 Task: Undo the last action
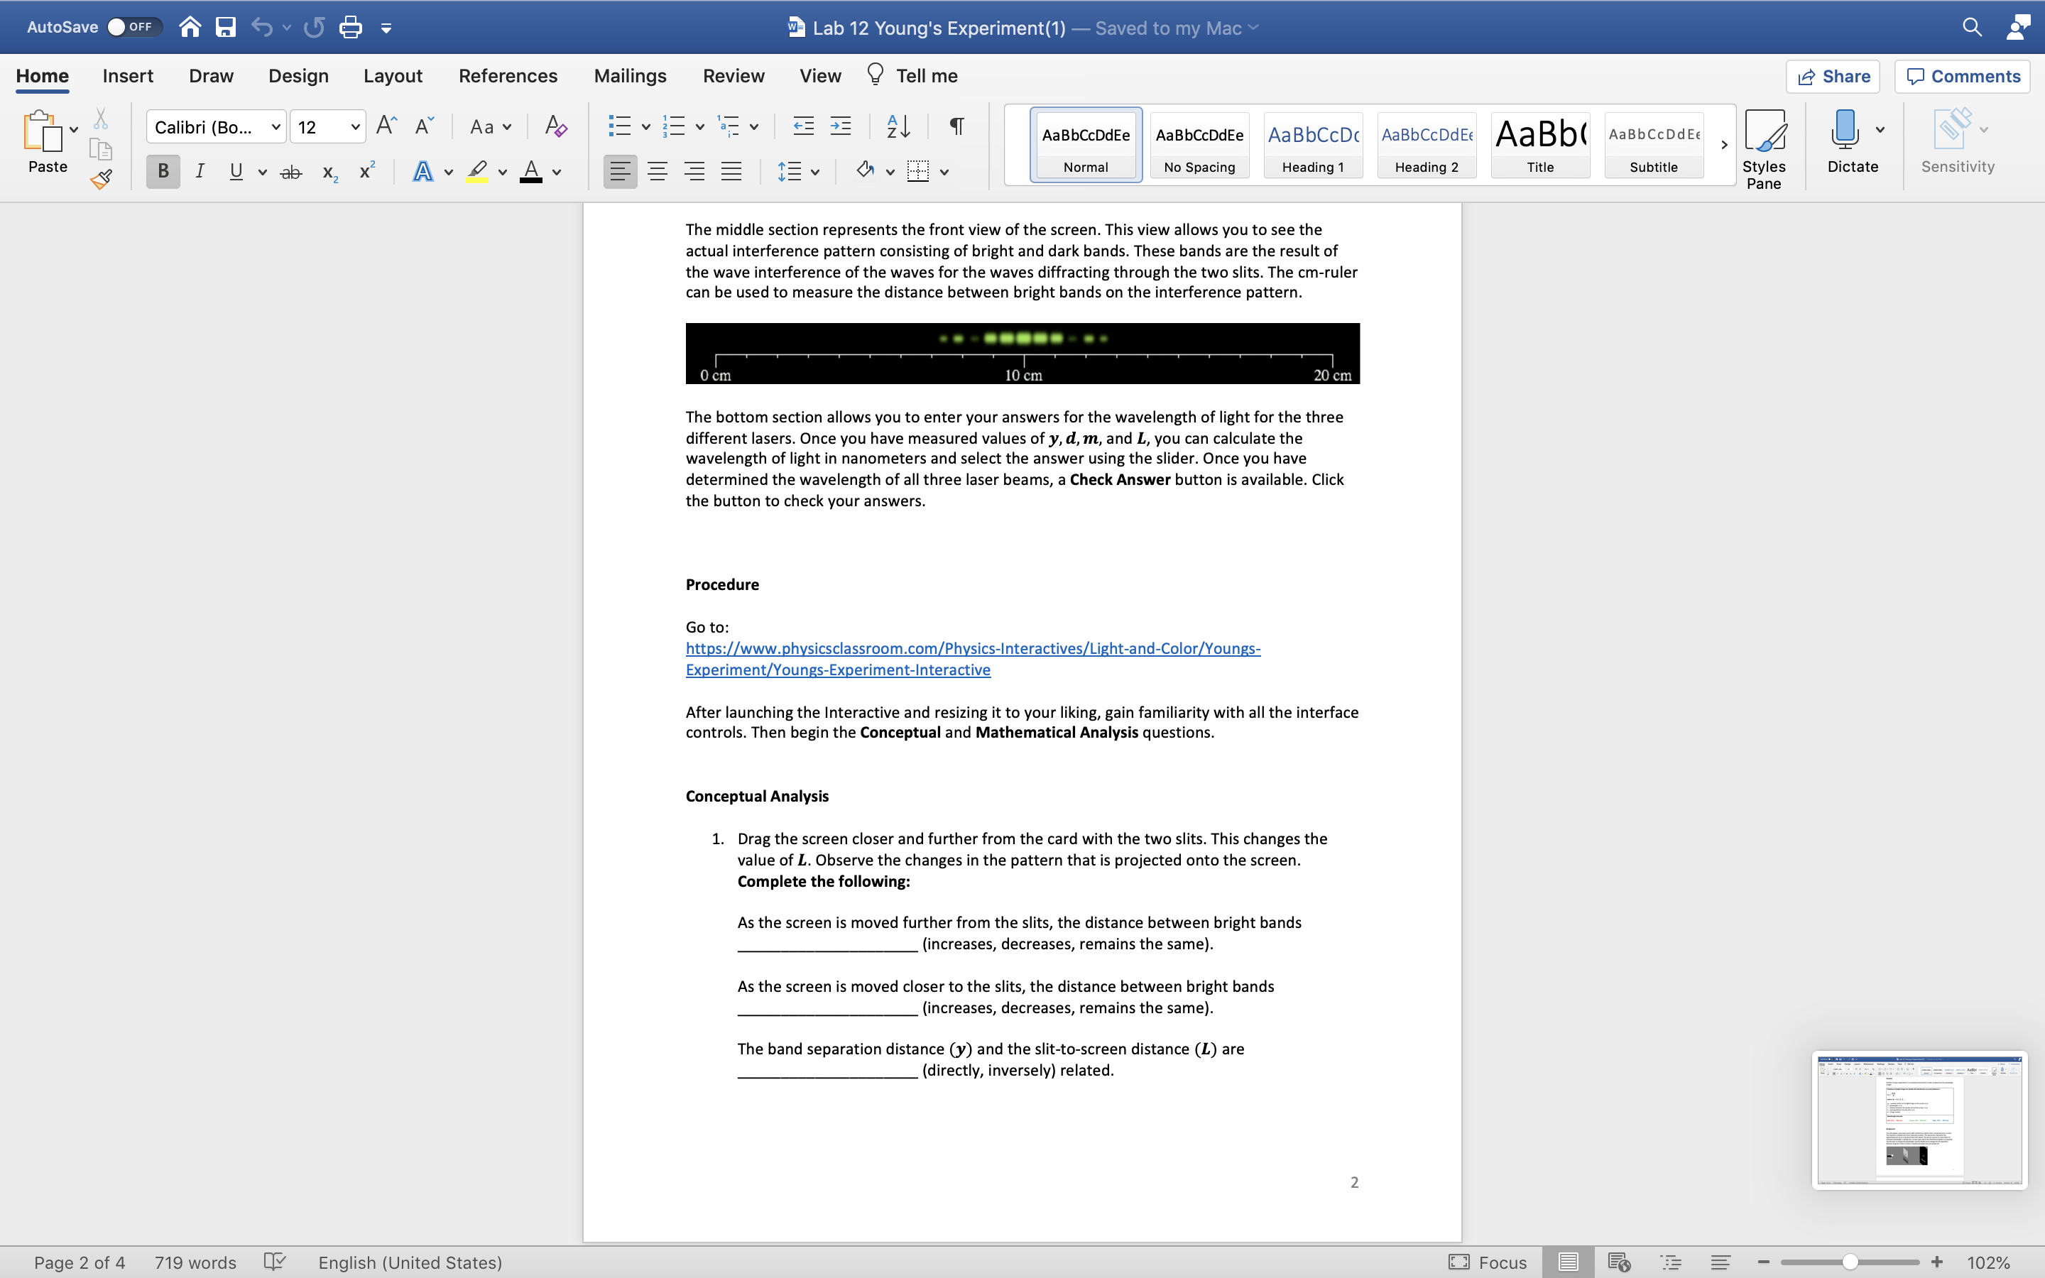[x=262, y=27]
